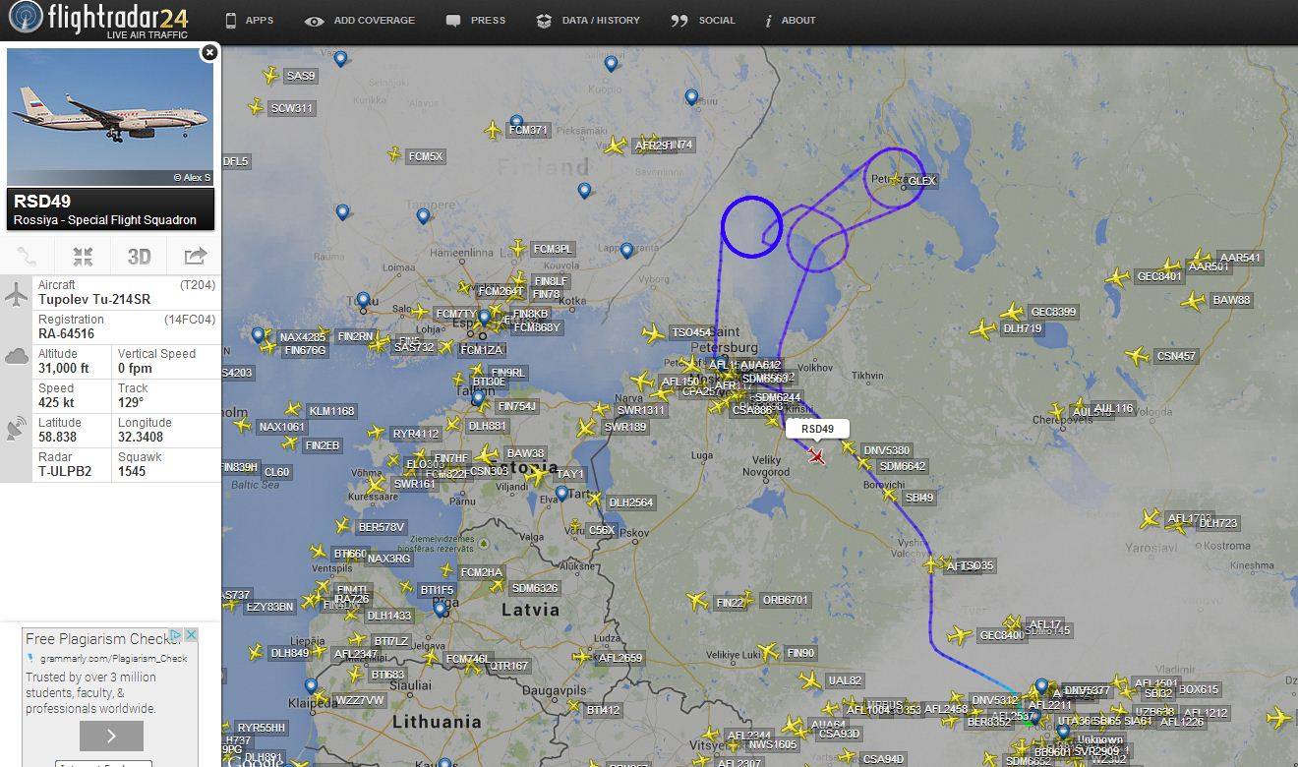Click the center-on-aircraft arrows icon

84,257
